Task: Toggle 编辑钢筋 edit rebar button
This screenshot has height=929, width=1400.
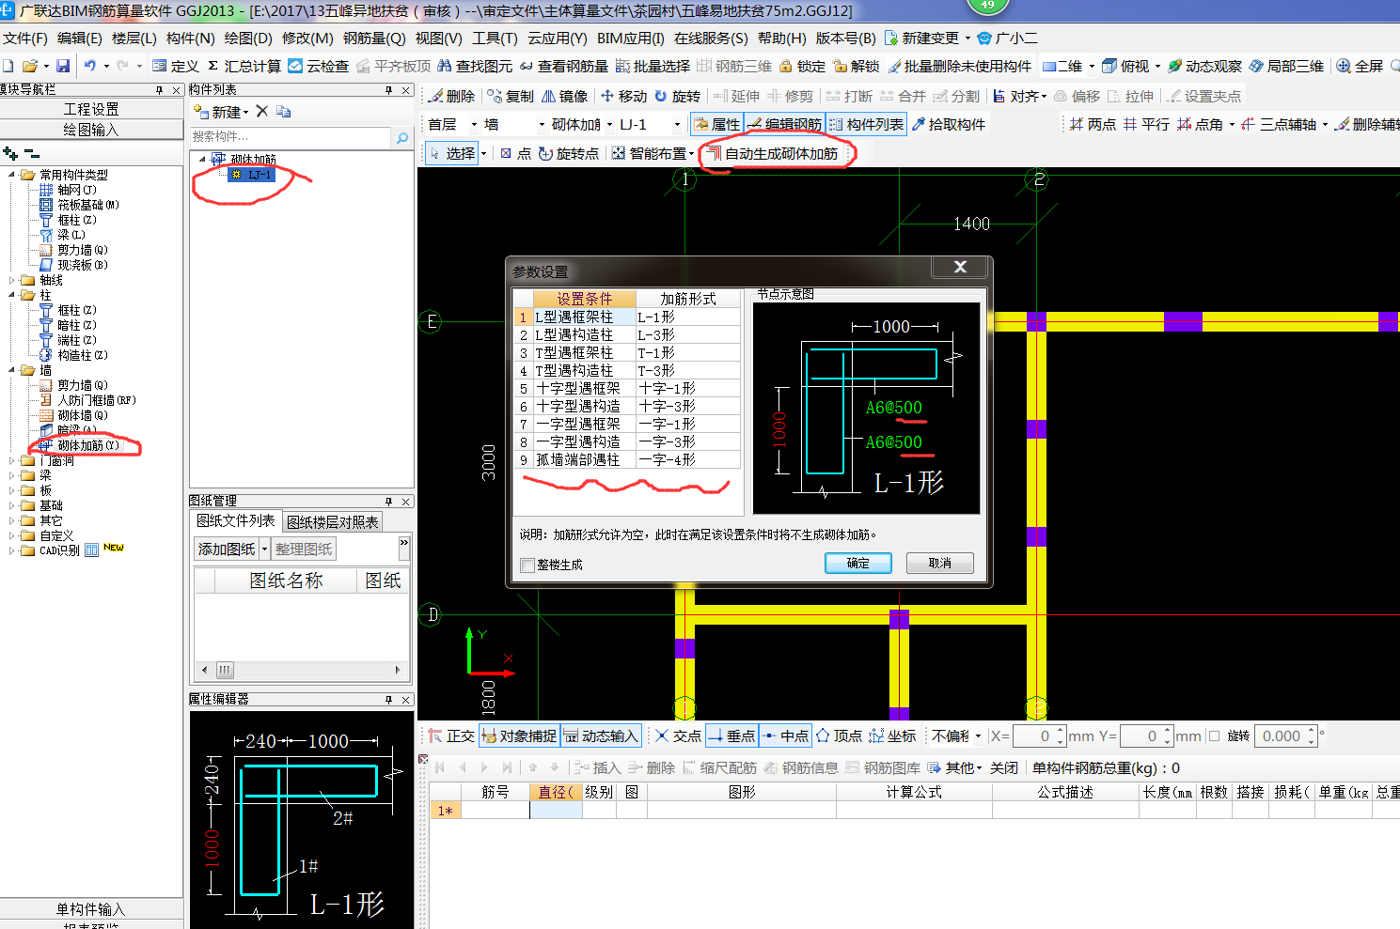Action: (x=784, y=124)
